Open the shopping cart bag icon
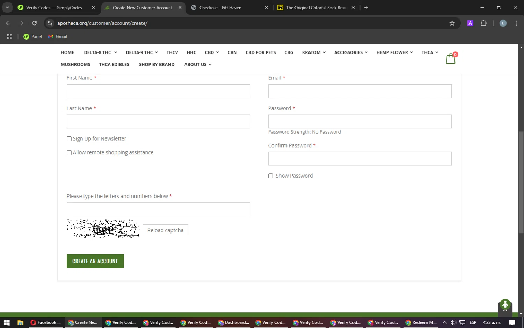Image resolution: width=524 pixels, height=328 pixels. 451,58
